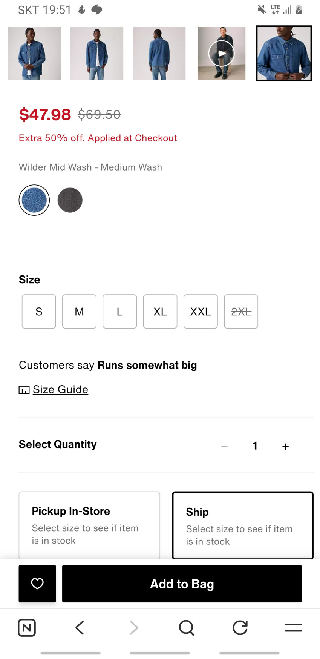Select size XXL
The height and width of the screenshot is (659, 320).
(x=201, y=312)
